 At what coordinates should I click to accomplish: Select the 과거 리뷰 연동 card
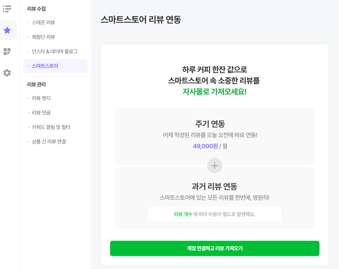pos(215,198)
